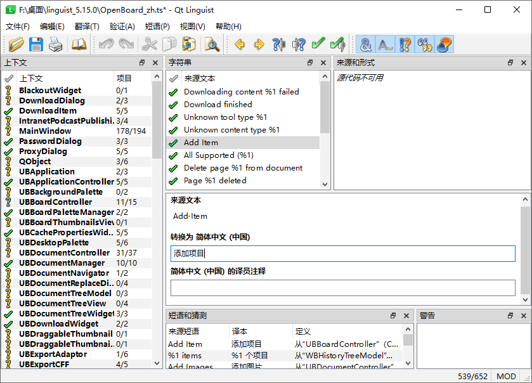Sort contexts by 项目 column header
The width and height of the screenshot is (532, 383).
tap(133, 79)
